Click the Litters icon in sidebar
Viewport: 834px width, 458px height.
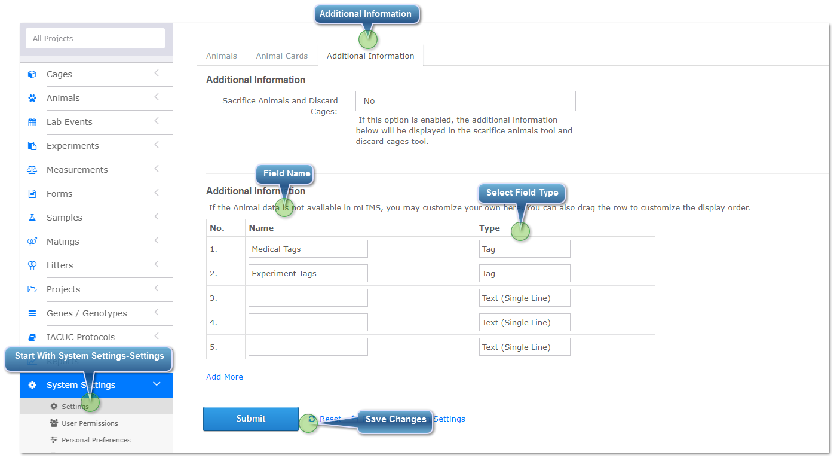tap(32, 265)
